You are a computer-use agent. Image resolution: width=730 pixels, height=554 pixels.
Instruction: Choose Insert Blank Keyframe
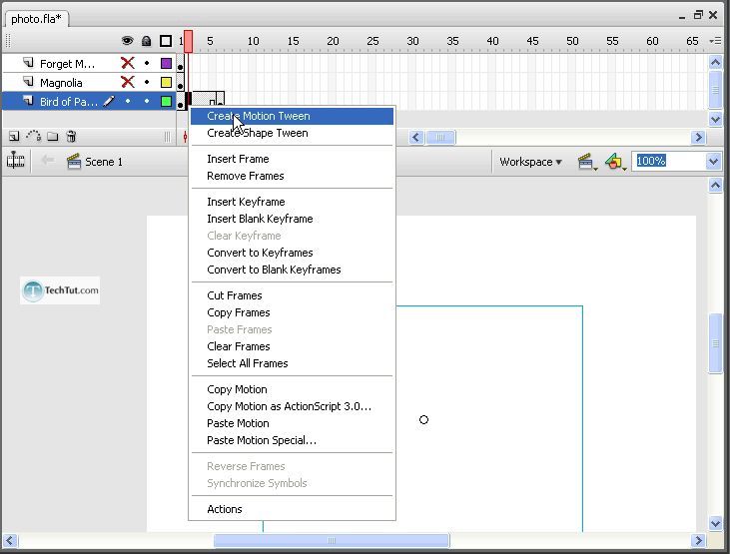[x=292, y=219]
